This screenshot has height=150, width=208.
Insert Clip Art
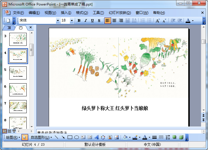(x=110, y=137)
